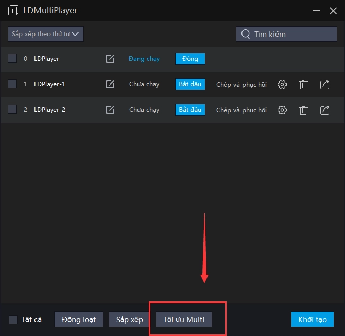This screenshot has width=345, height=336.
Task: Click the search magnifier icon
Action: [x=246, y=35]
